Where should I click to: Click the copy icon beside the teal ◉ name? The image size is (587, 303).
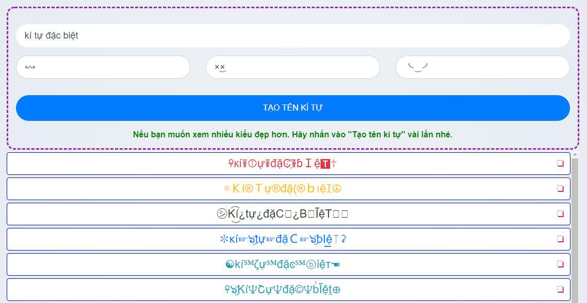[560, 264]
